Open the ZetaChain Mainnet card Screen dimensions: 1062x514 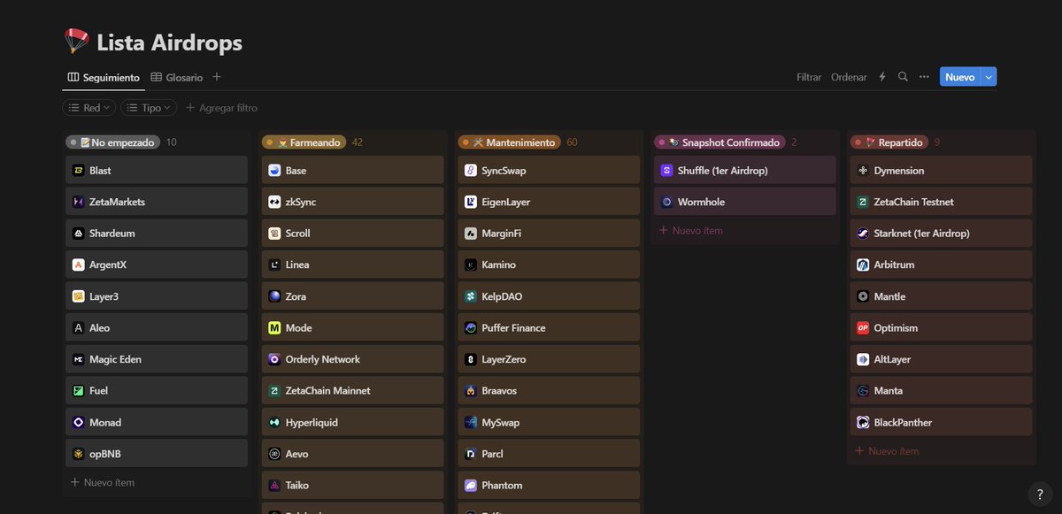pyautogui.click(x=352, y=390)
